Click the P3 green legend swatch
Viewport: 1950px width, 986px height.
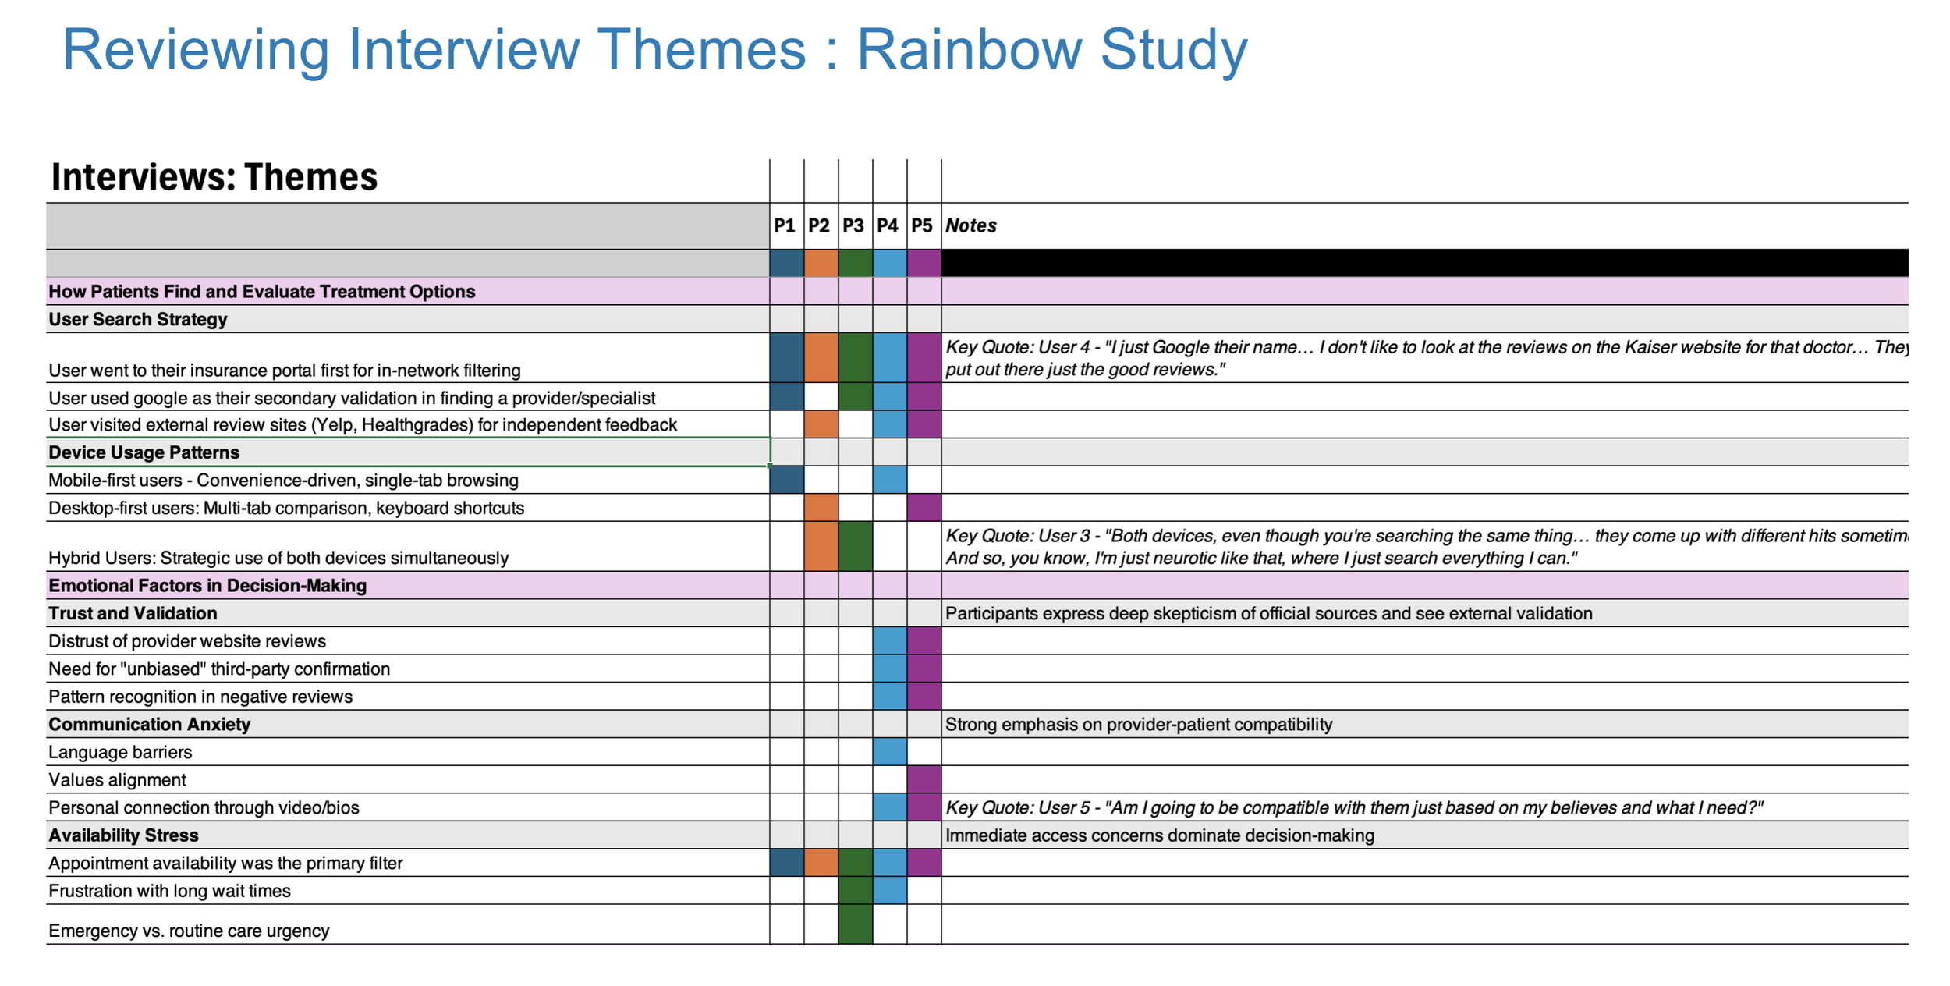[855, 263]
